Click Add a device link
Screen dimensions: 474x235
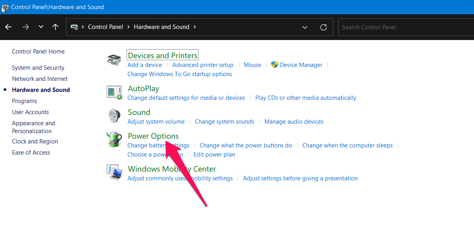pyautogui.click(x=145, y=65)
